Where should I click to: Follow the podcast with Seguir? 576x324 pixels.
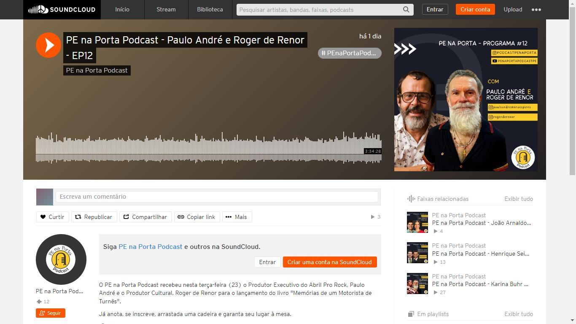51,313
